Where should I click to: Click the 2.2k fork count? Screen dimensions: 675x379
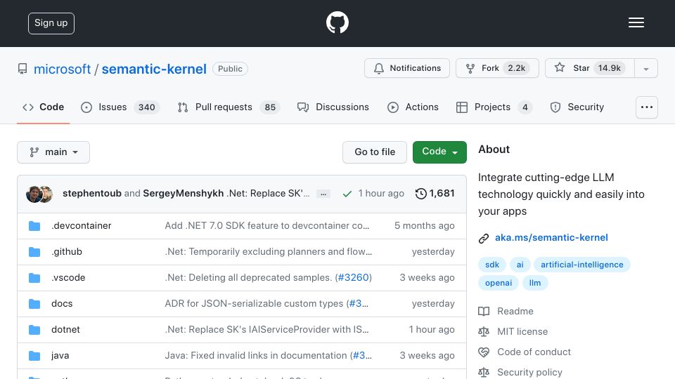tap(516, 68)
